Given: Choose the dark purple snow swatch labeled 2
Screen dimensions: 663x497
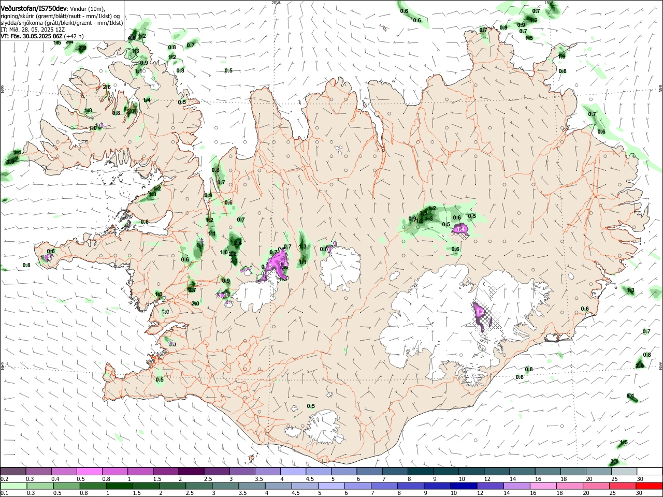Looking at the screenshot, I should 191,471.
